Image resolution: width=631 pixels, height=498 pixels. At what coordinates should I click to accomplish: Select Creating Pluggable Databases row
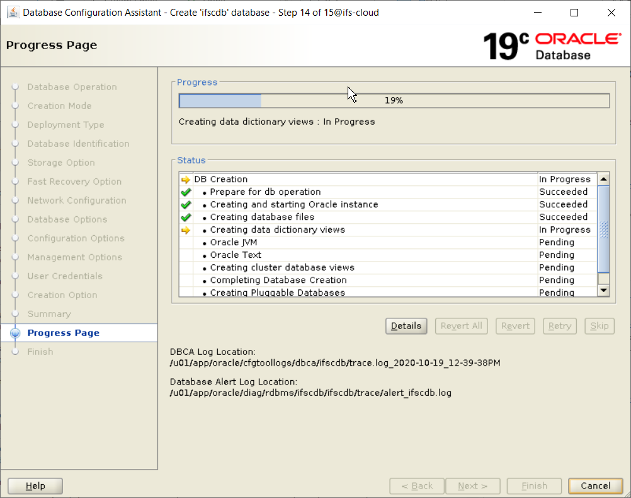pyautogui.click(x=388, y=292)
